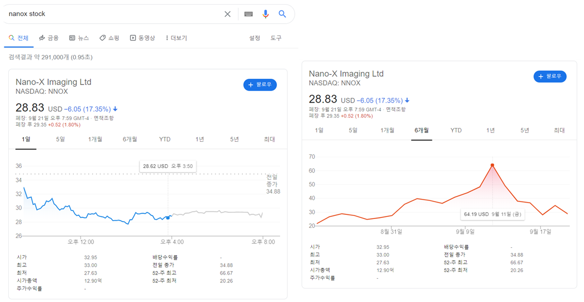Screen dimensions: 584x302
Task: Open the 뉴스 search tab
Action: coord(79,38)
